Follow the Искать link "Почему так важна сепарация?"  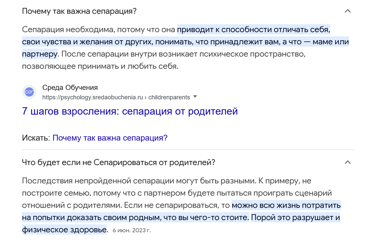coord(110,138)
